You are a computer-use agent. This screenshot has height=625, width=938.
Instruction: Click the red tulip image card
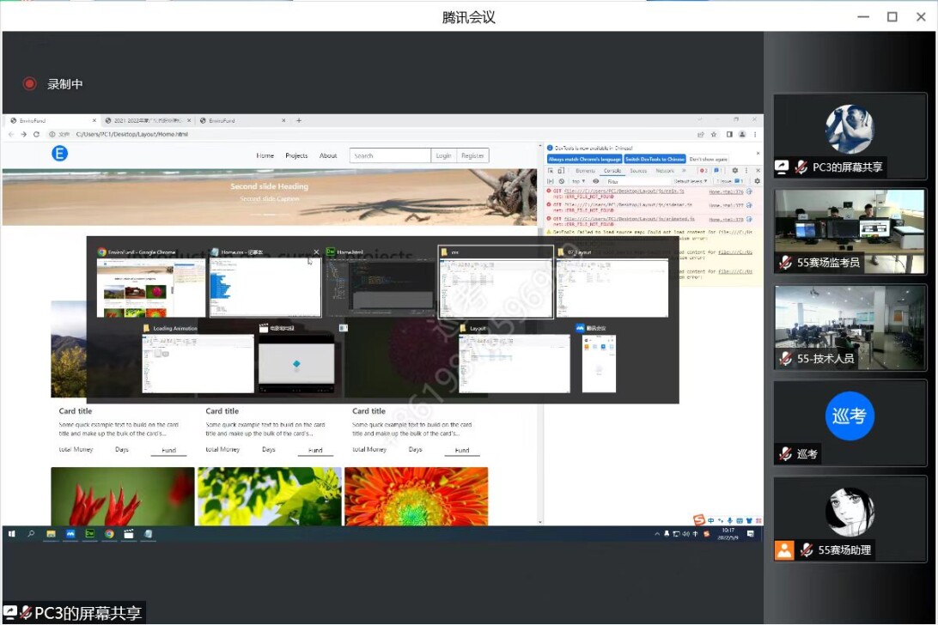123,496
